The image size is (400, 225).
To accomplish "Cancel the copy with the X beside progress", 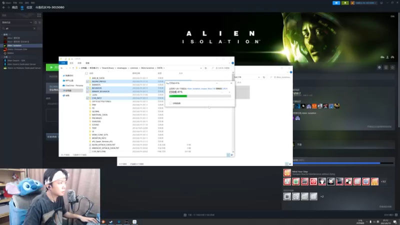I will click(x=229, y=92).
